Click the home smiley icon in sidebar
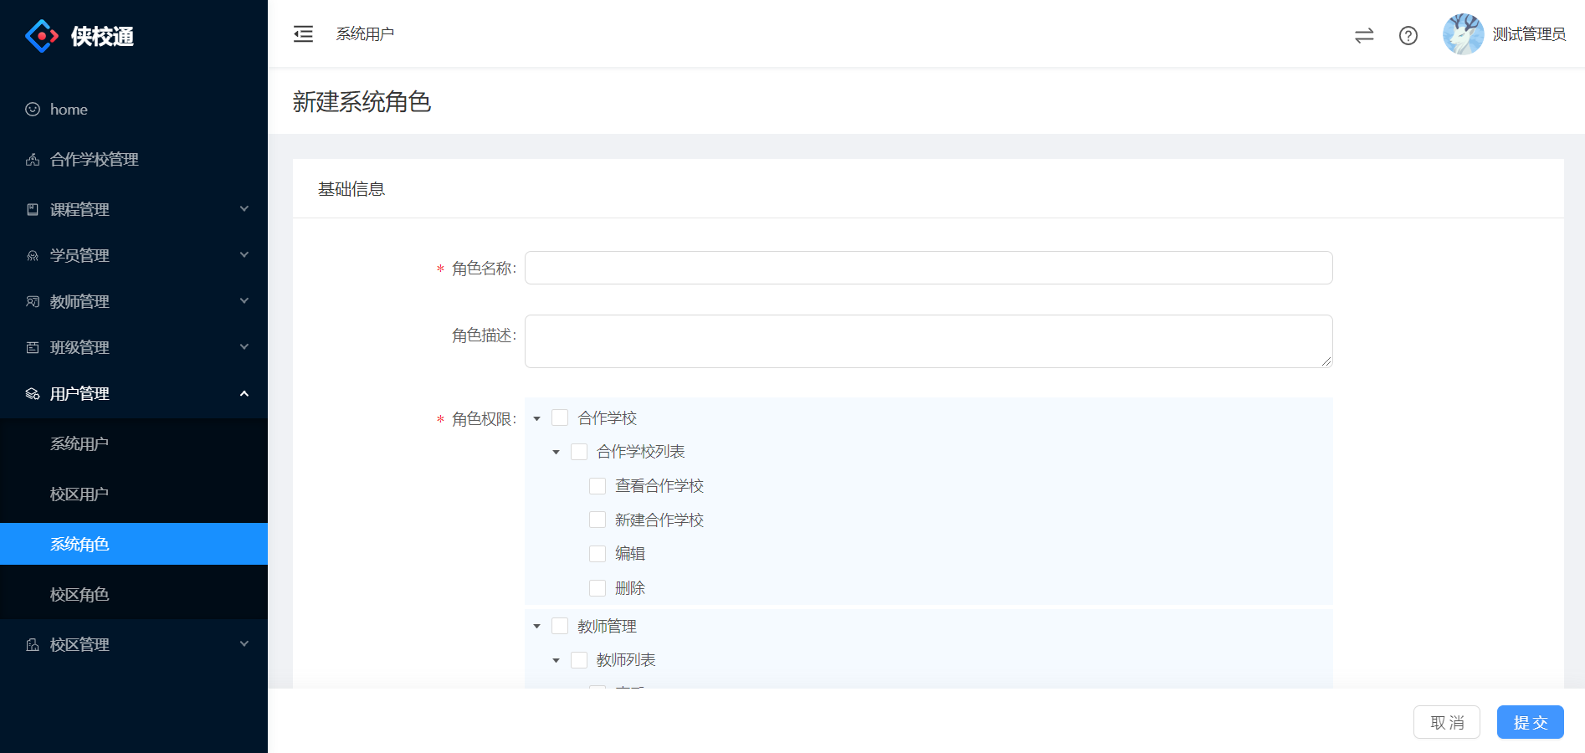Screen dimensions: 1585x753 pyautogui.click(x=33, y=110)
